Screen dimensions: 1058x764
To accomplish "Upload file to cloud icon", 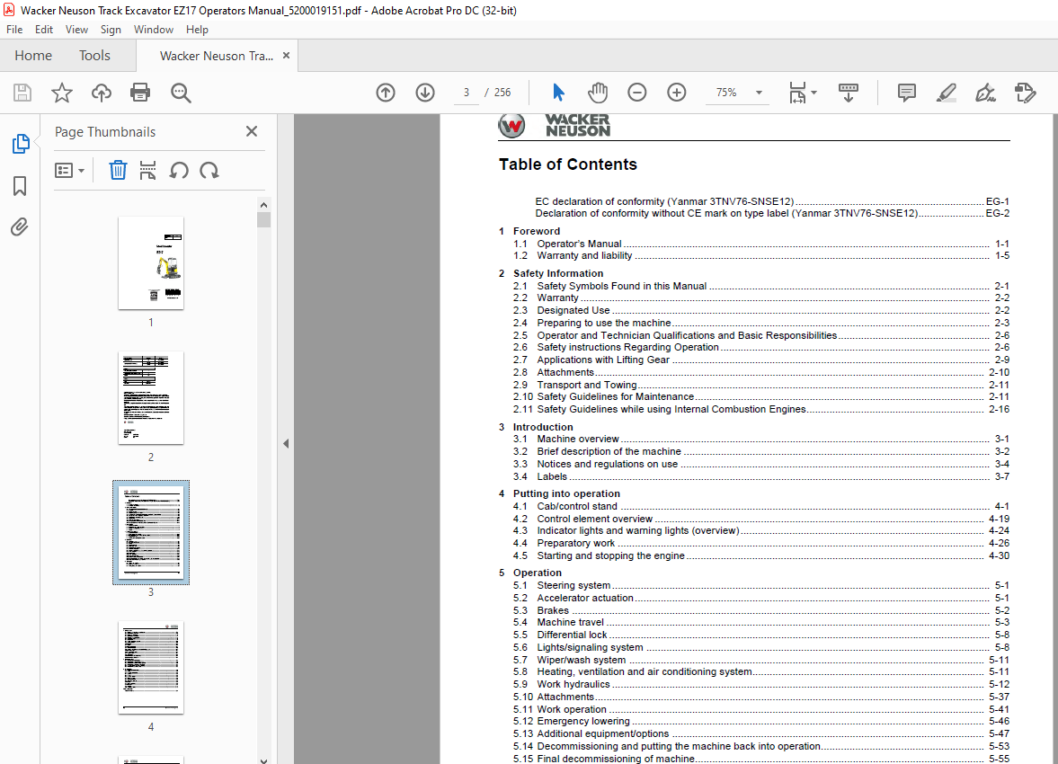I will tap(102, 93).
